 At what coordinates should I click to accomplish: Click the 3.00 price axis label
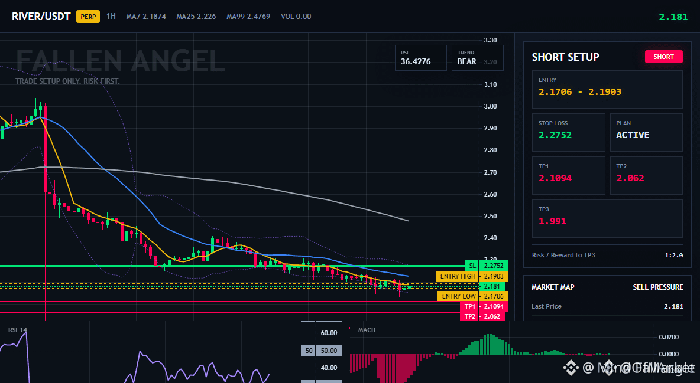click(x=491, y=106)
